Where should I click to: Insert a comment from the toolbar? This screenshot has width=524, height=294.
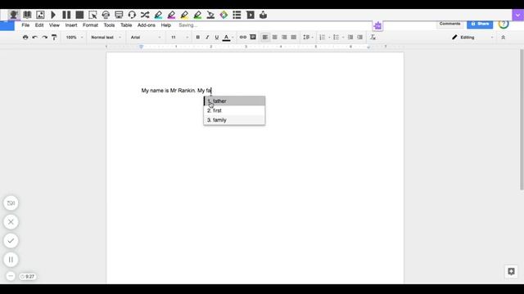point(253,37)
